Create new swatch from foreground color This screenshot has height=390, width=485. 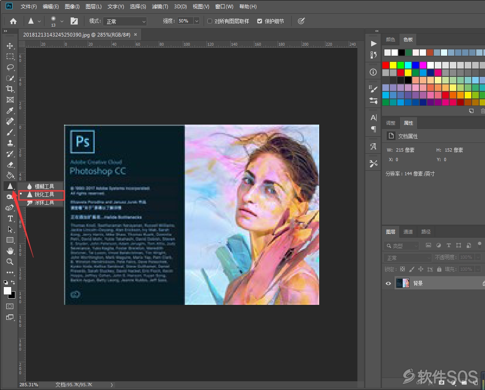[x=471, y=111]
